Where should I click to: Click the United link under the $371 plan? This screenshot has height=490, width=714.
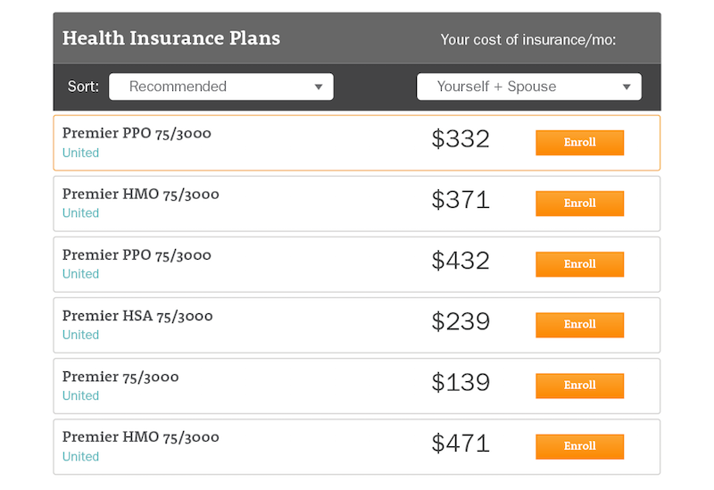coord(80,213)
